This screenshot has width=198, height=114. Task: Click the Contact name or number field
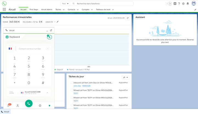[x=30, y=49]
